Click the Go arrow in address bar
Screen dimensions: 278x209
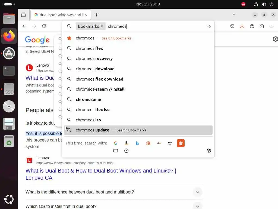209,26
